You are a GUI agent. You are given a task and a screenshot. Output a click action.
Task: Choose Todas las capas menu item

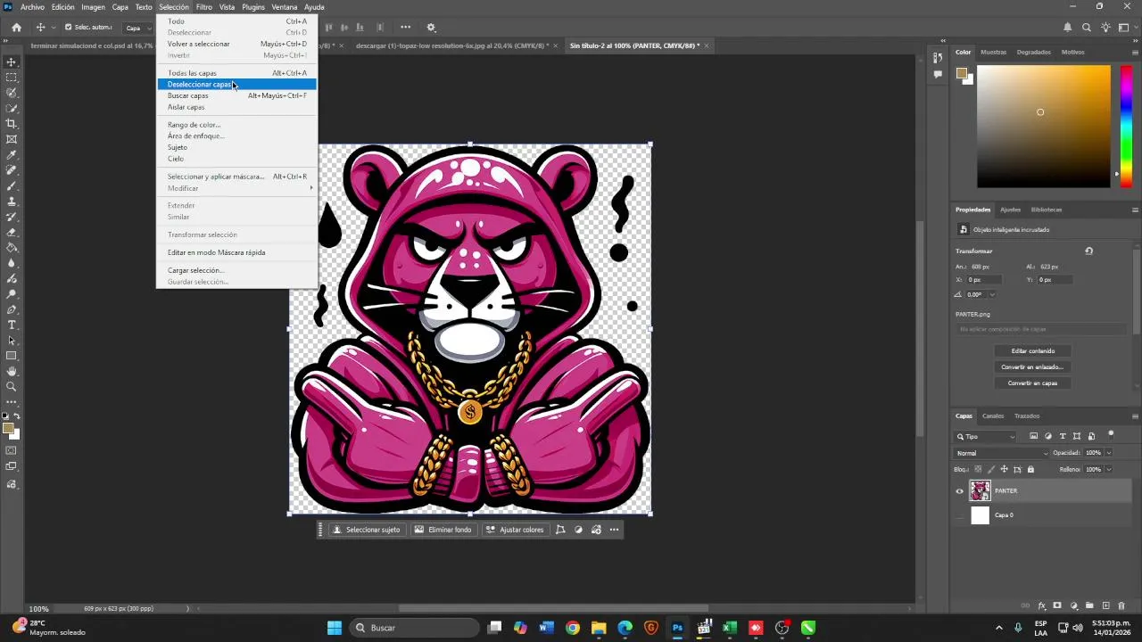(236, 73)
